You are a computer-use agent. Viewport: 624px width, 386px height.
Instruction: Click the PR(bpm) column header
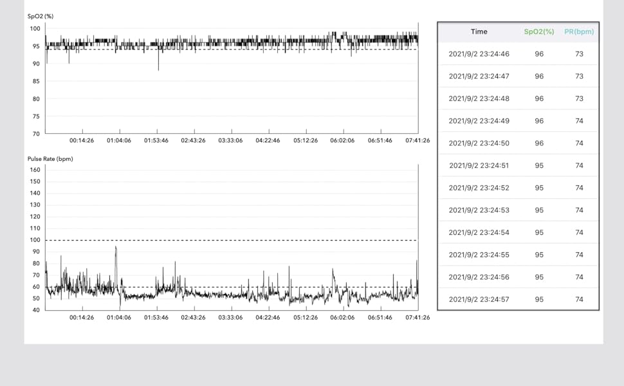[579, 32]
